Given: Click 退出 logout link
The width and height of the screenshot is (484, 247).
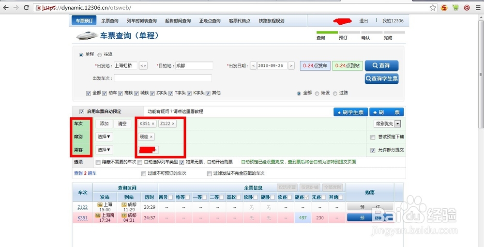Looking at the screenshot, I should point(363,21).
